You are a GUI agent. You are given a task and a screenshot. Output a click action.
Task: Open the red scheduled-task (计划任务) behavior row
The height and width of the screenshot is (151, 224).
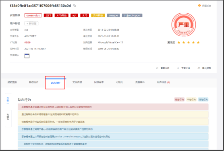(113, 107)
